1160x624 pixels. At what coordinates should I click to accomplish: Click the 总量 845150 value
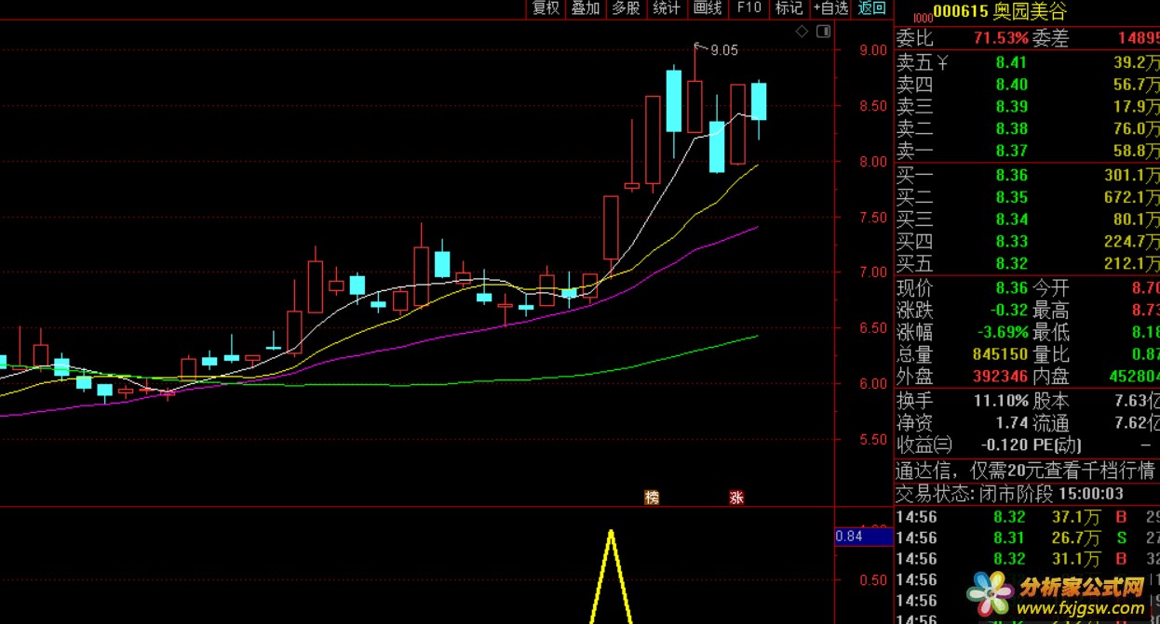1000,354
